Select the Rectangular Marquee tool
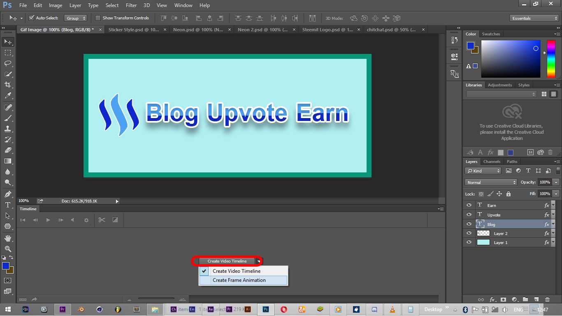 [8, 53]
